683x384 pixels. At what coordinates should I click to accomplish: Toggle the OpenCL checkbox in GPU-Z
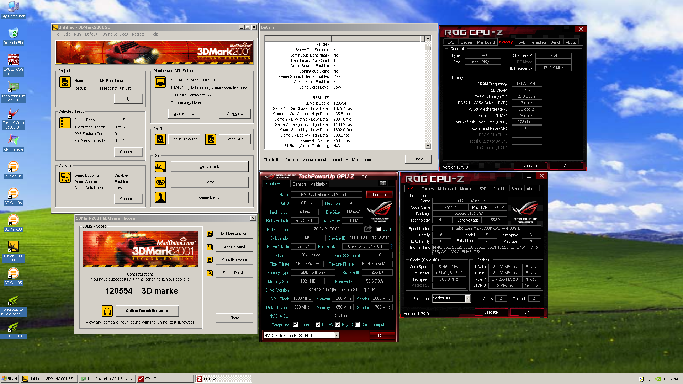(296, 325)
